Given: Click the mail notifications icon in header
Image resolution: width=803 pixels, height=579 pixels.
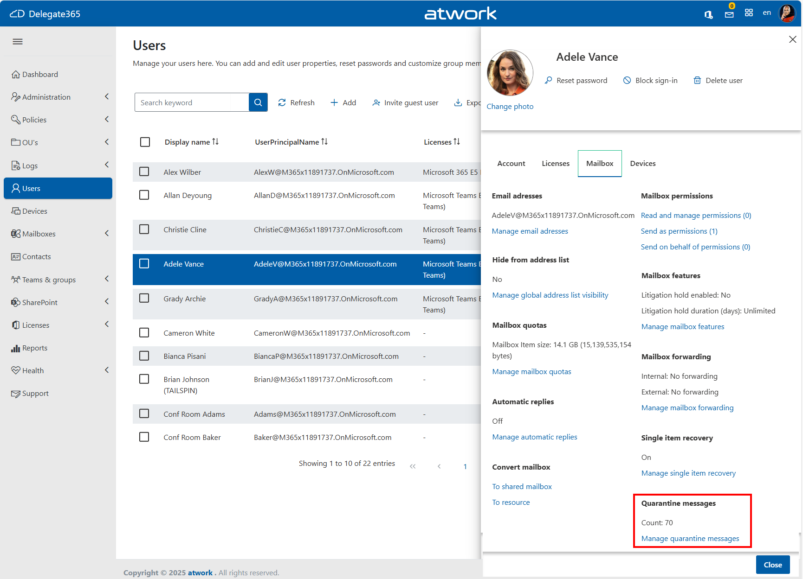Looking at the screenshot, I should [729, 14].
